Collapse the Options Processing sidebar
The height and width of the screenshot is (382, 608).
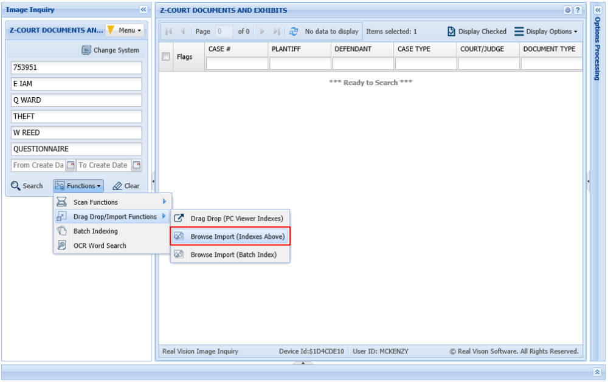[x=597, y=10]
